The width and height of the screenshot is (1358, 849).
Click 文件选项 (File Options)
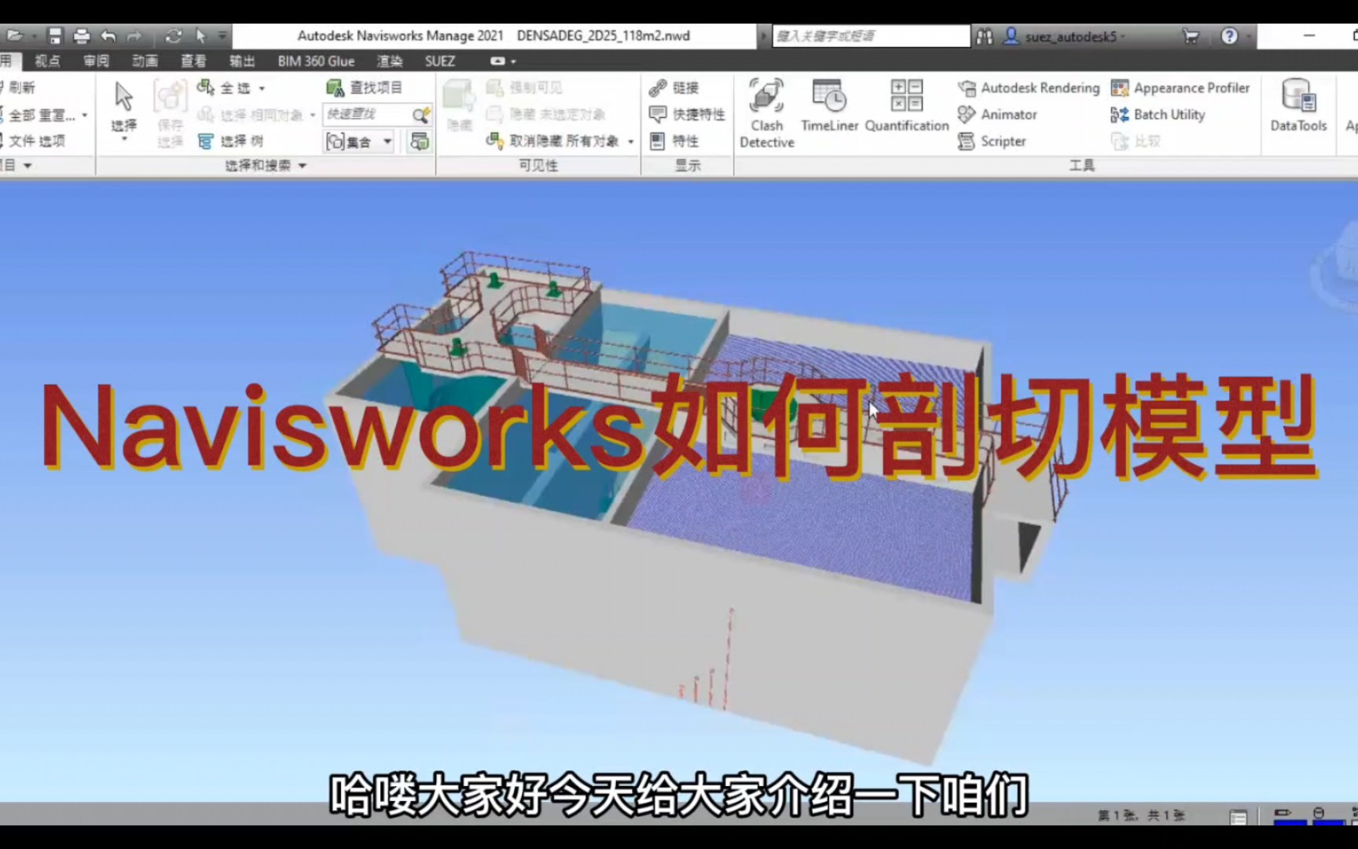[33, 141]
